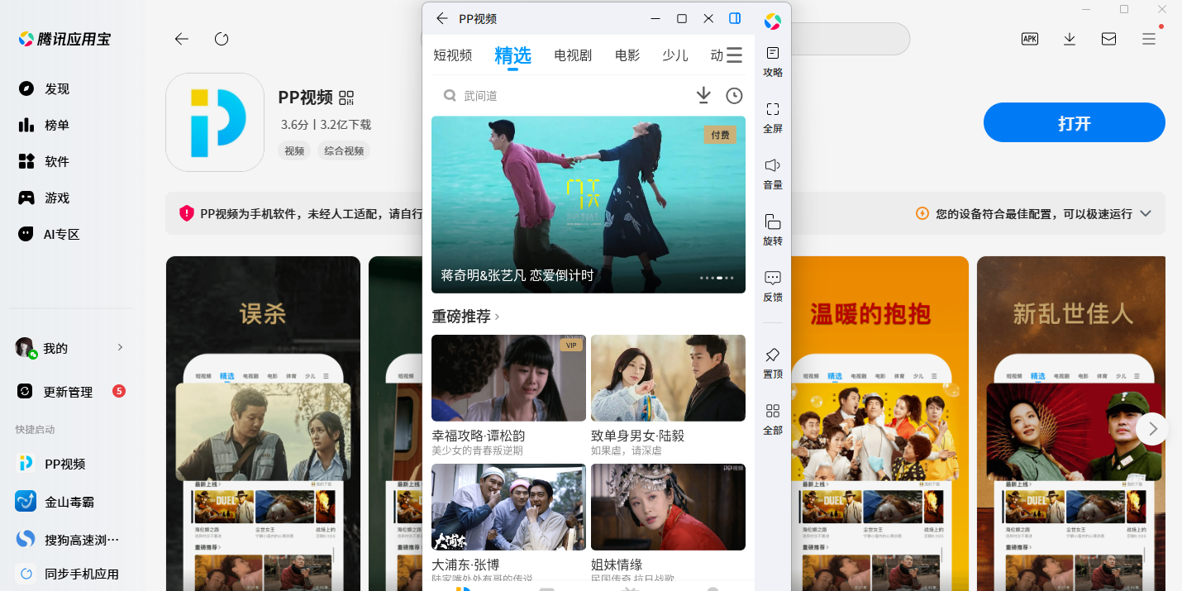1182x591 pixels.
Task: View the 新乱世佳人 screenshot preview
Action: [x=1073, y=423]
